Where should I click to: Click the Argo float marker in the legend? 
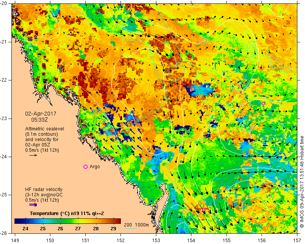pyautogui.click(x=85, y=167)
